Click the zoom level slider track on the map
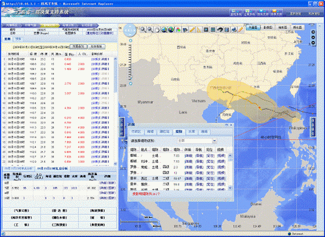The height and width of the screenshot is (237, 325). (130, 62)
